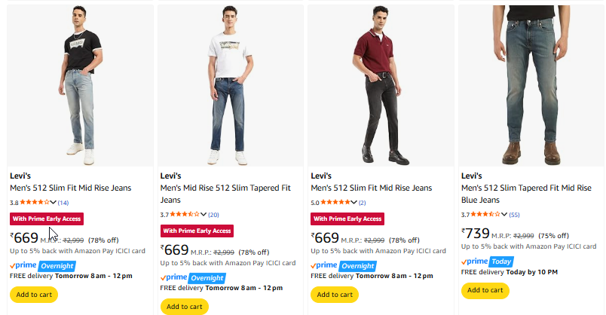Click star icons on ₹739 blue jeans

click(485, 215)
